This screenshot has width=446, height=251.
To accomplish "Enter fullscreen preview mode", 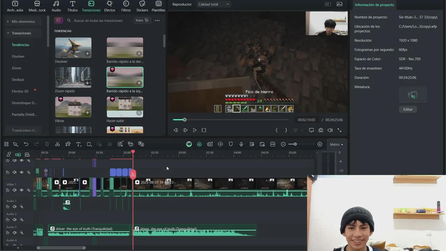I will click(x=339, y=130).
